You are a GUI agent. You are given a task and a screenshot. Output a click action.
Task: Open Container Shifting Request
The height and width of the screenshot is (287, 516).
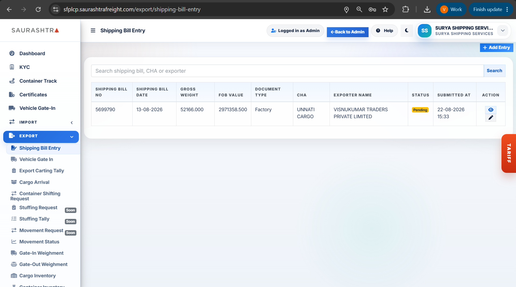coord(35,196)
